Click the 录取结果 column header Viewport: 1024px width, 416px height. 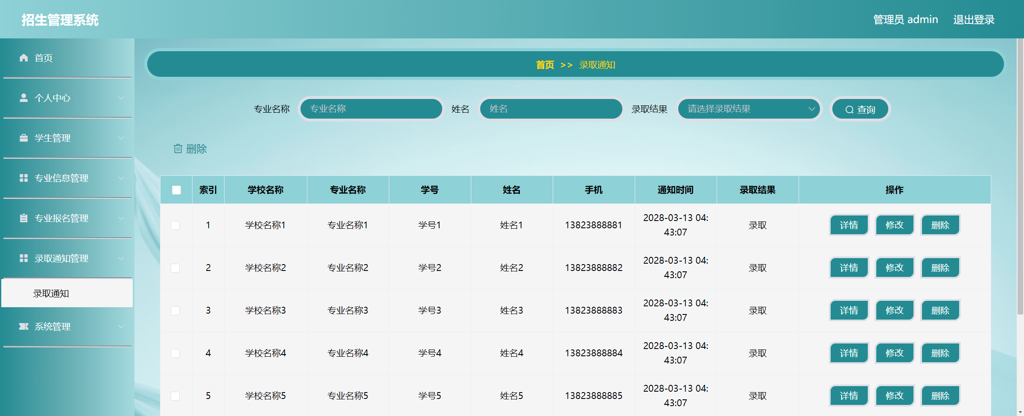click(758, 190)
